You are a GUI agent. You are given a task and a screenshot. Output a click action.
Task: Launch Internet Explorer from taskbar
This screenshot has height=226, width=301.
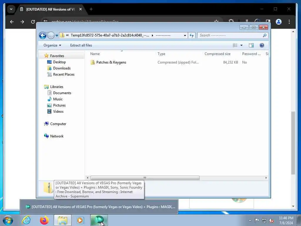[26, 220]
